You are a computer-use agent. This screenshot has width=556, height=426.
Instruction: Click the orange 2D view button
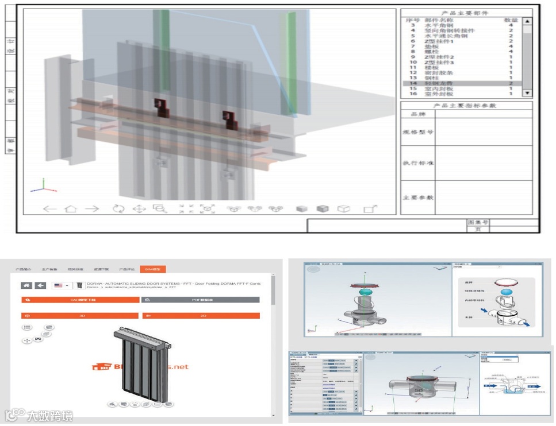(201, 316)
